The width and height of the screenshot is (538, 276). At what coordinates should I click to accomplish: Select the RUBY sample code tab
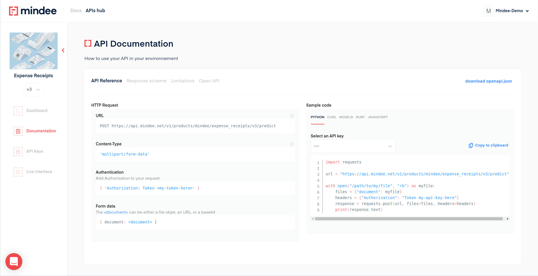point(360,117)
